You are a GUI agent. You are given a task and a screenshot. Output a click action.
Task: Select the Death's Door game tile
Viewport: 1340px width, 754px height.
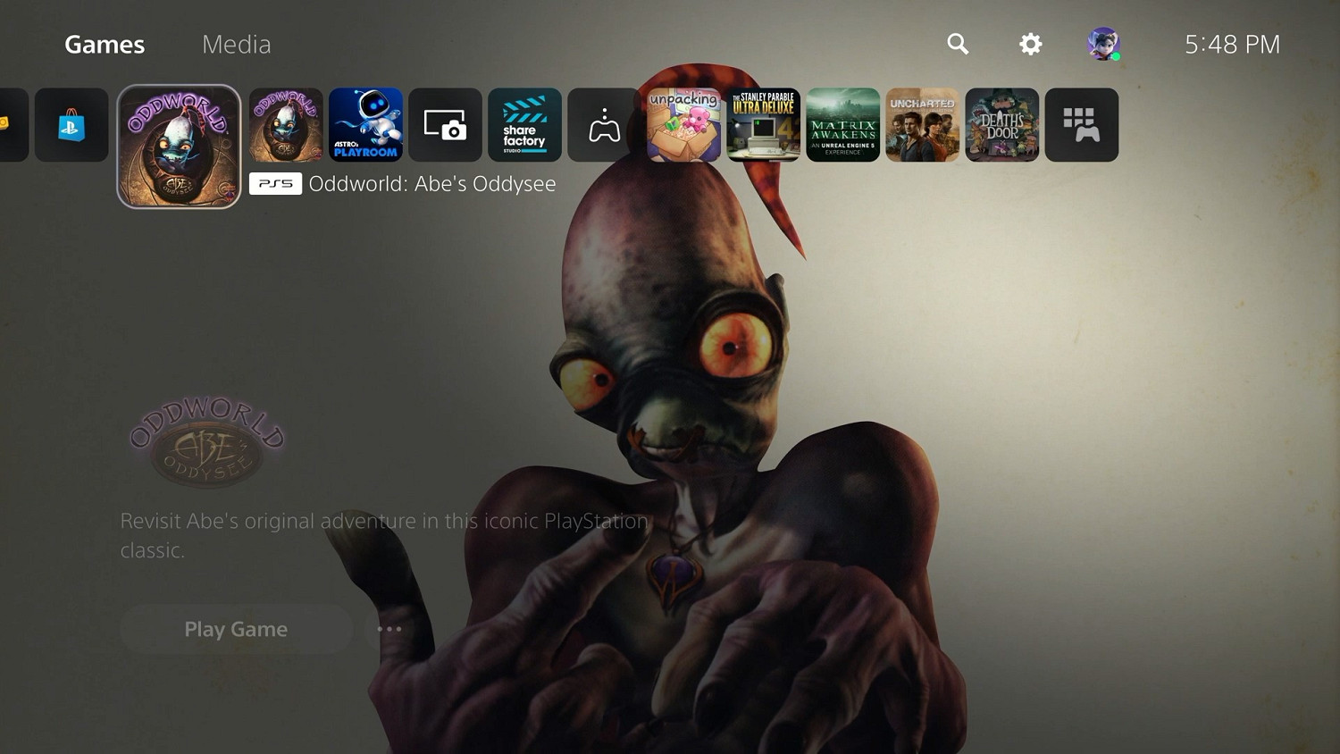click(x=1001, y=125)
